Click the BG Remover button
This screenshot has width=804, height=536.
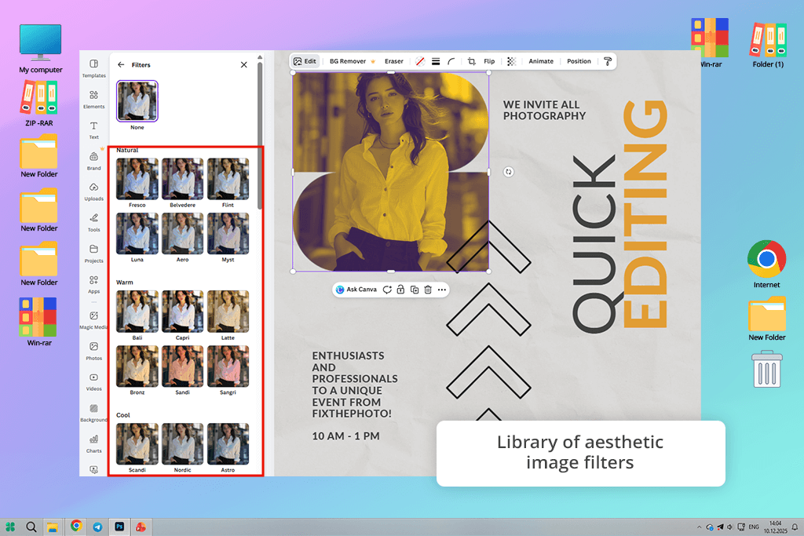[x=353, y=61]
